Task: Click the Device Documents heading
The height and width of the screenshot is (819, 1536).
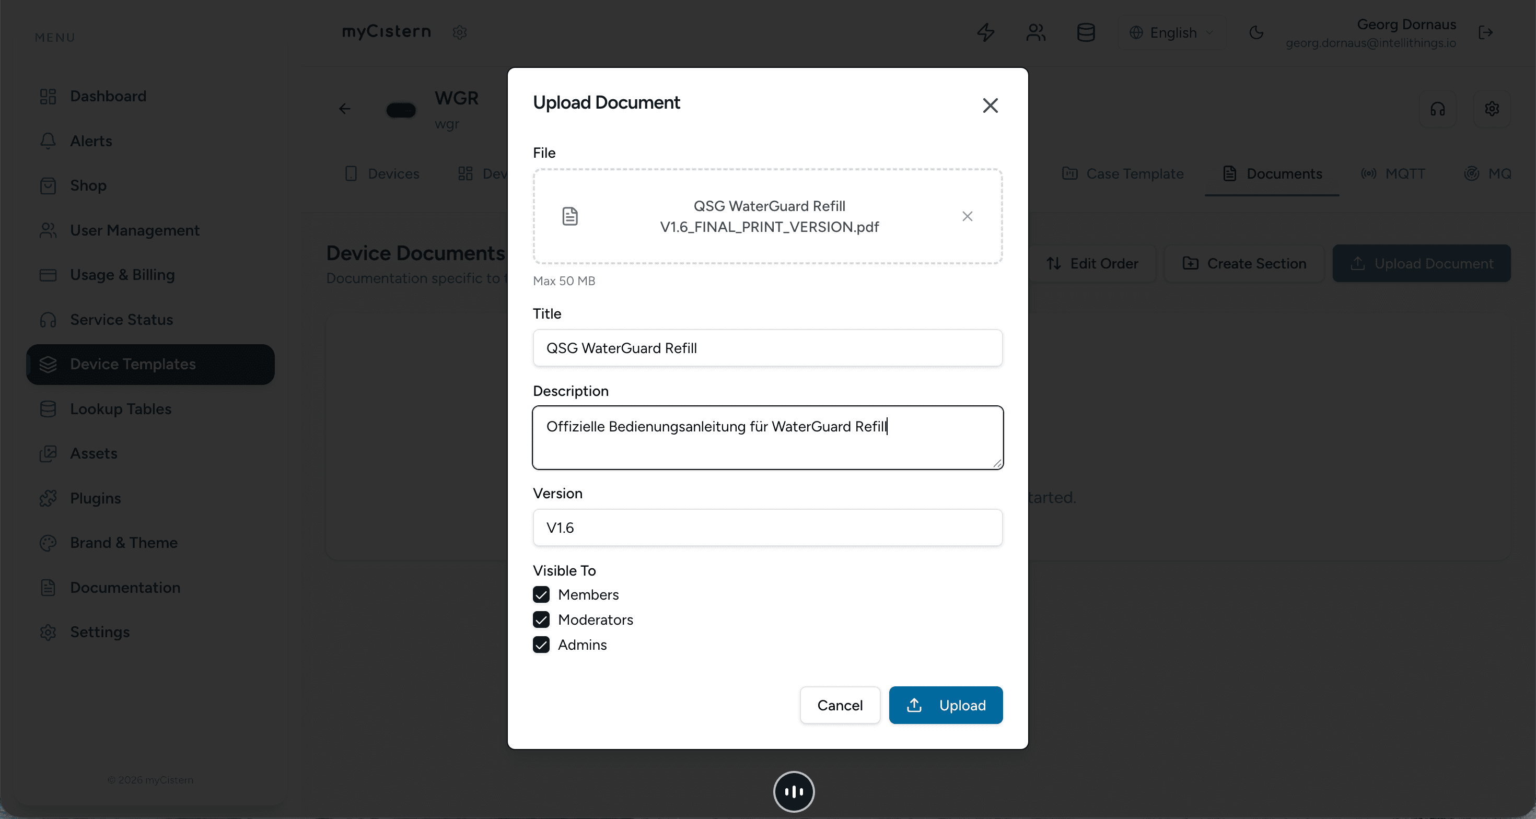Action: [x=415, y=253]
